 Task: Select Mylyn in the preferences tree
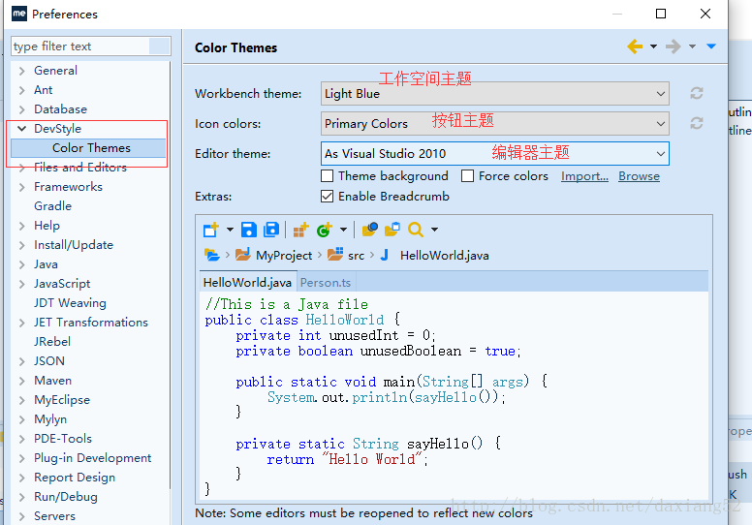50,419
